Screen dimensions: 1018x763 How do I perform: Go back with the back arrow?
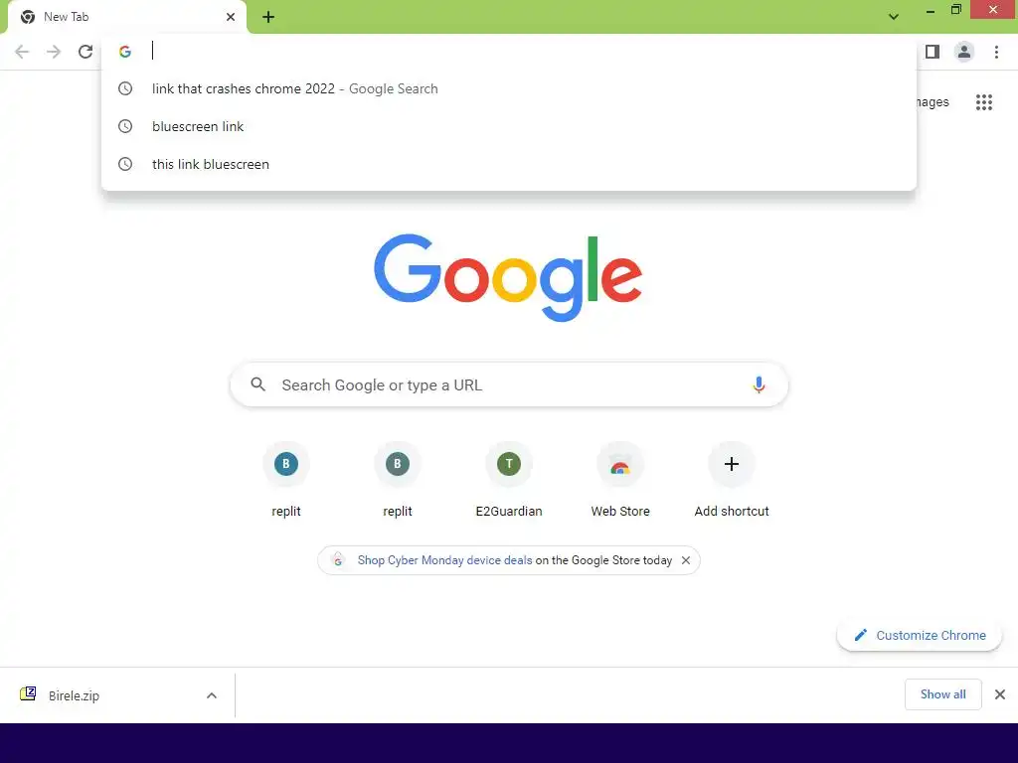click(x=22, y=52)
